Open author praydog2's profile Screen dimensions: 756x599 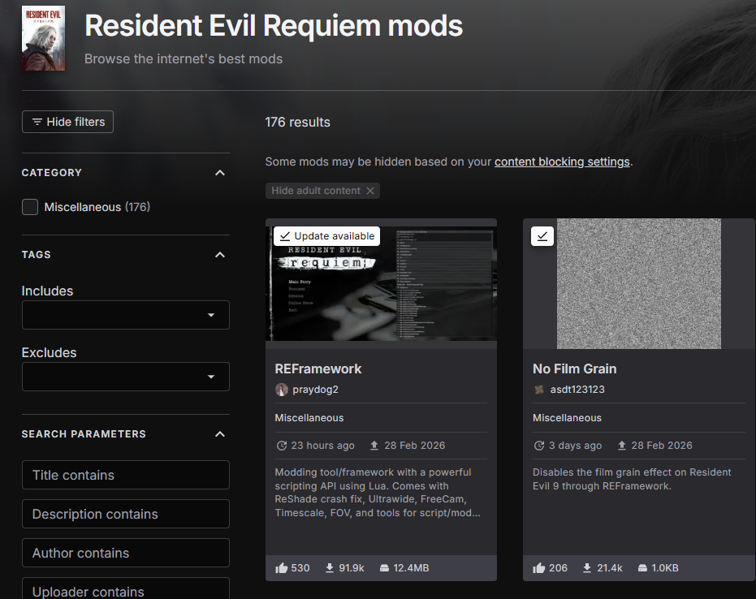tap(315, 390)
